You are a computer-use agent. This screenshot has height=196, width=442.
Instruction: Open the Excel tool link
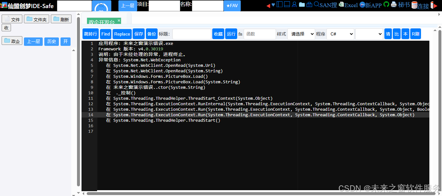[x=348, y=5]
